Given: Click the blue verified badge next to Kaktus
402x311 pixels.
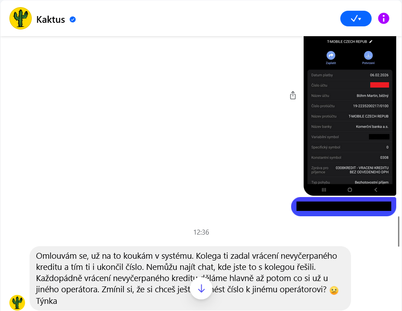Looking at the screenshot, I should tap(73, 20).
